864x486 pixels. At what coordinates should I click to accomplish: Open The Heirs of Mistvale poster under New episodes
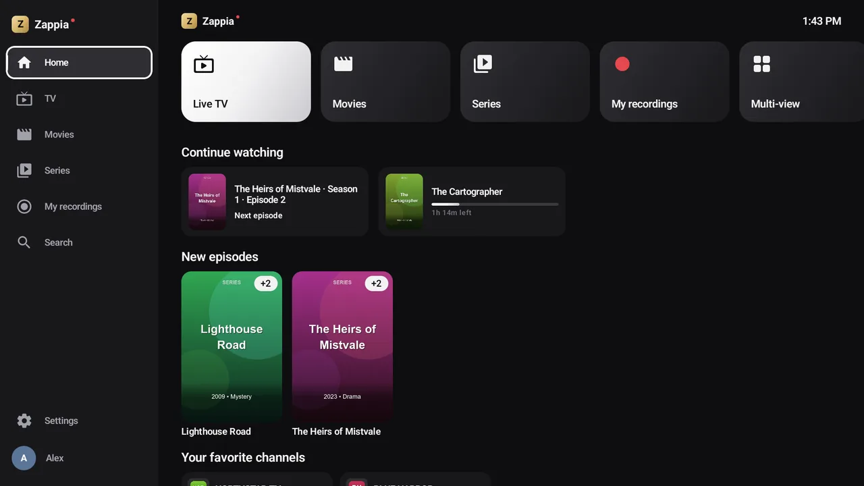click(342, 346)
